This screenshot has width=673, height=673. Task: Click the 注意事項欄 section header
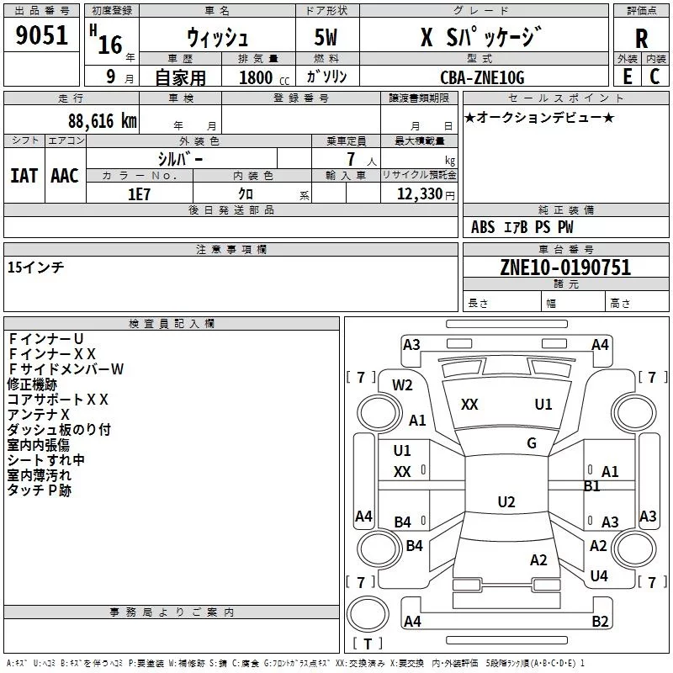231,250
